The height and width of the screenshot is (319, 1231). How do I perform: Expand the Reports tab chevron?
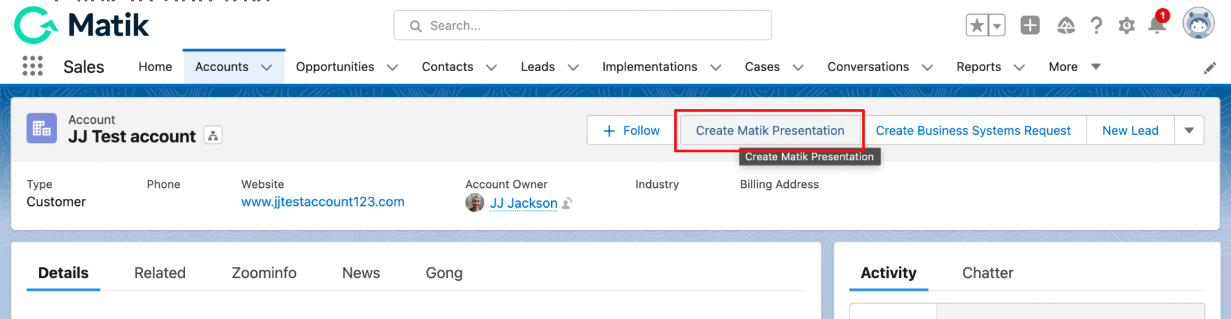coord(1019,68)
